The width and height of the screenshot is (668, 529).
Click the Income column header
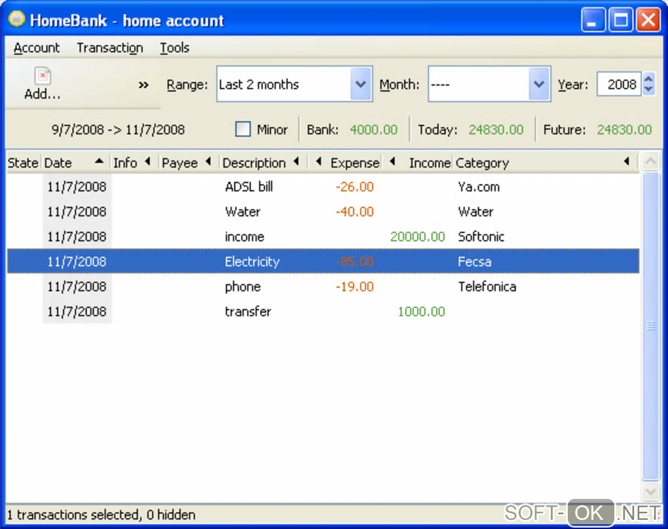pyautogui.click(x=418, y=163)
